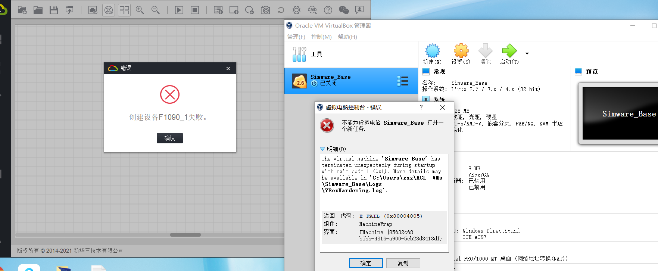Click the ICH AC97 audio controller text
The width and height of the screenshot is (658, 271).
click(475, 237)
